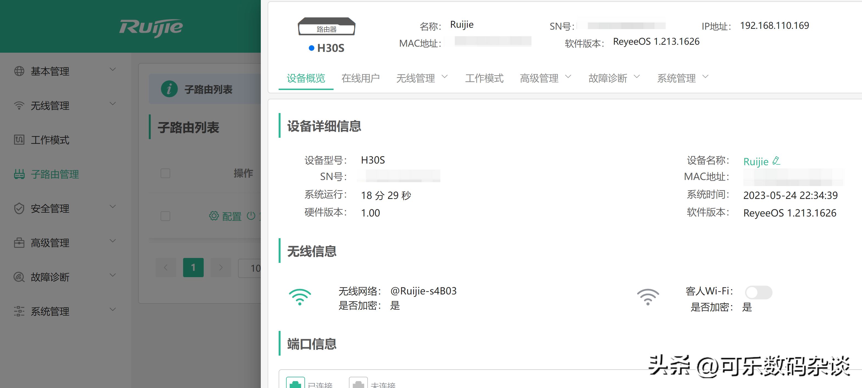Click the 未连接 port legend icon
Image resolution: width=862 pixels, height=388 pixels.
[x=358, y=383]
